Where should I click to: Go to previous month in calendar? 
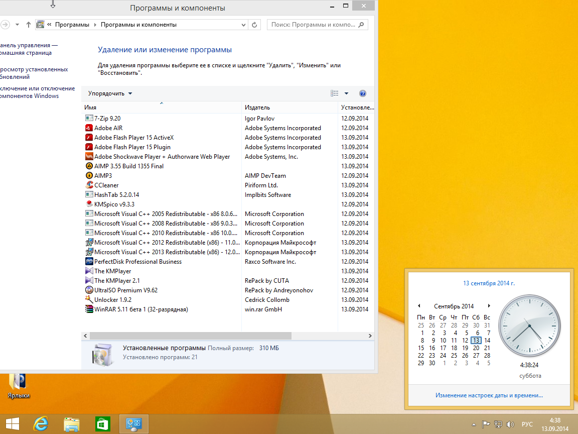click(x=419, y=306)
